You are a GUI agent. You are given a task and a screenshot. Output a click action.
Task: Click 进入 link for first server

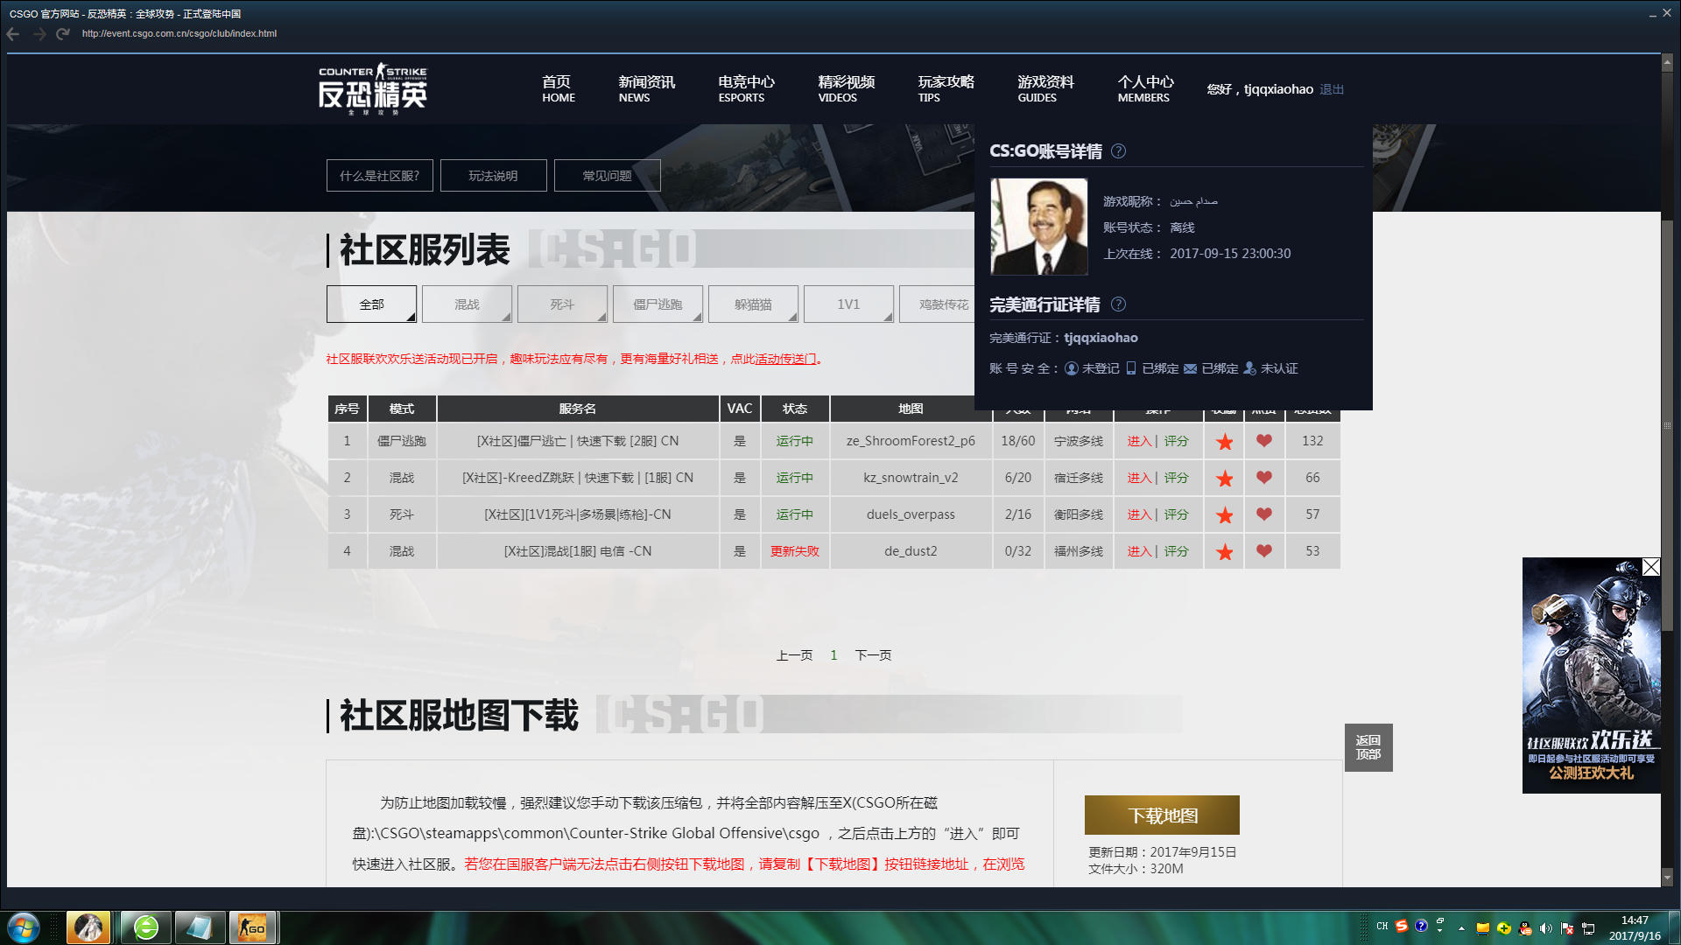[1138, 441]
